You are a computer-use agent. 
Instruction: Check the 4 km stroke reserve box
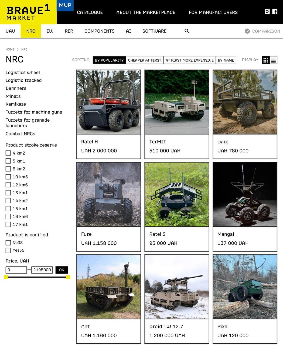8,153
